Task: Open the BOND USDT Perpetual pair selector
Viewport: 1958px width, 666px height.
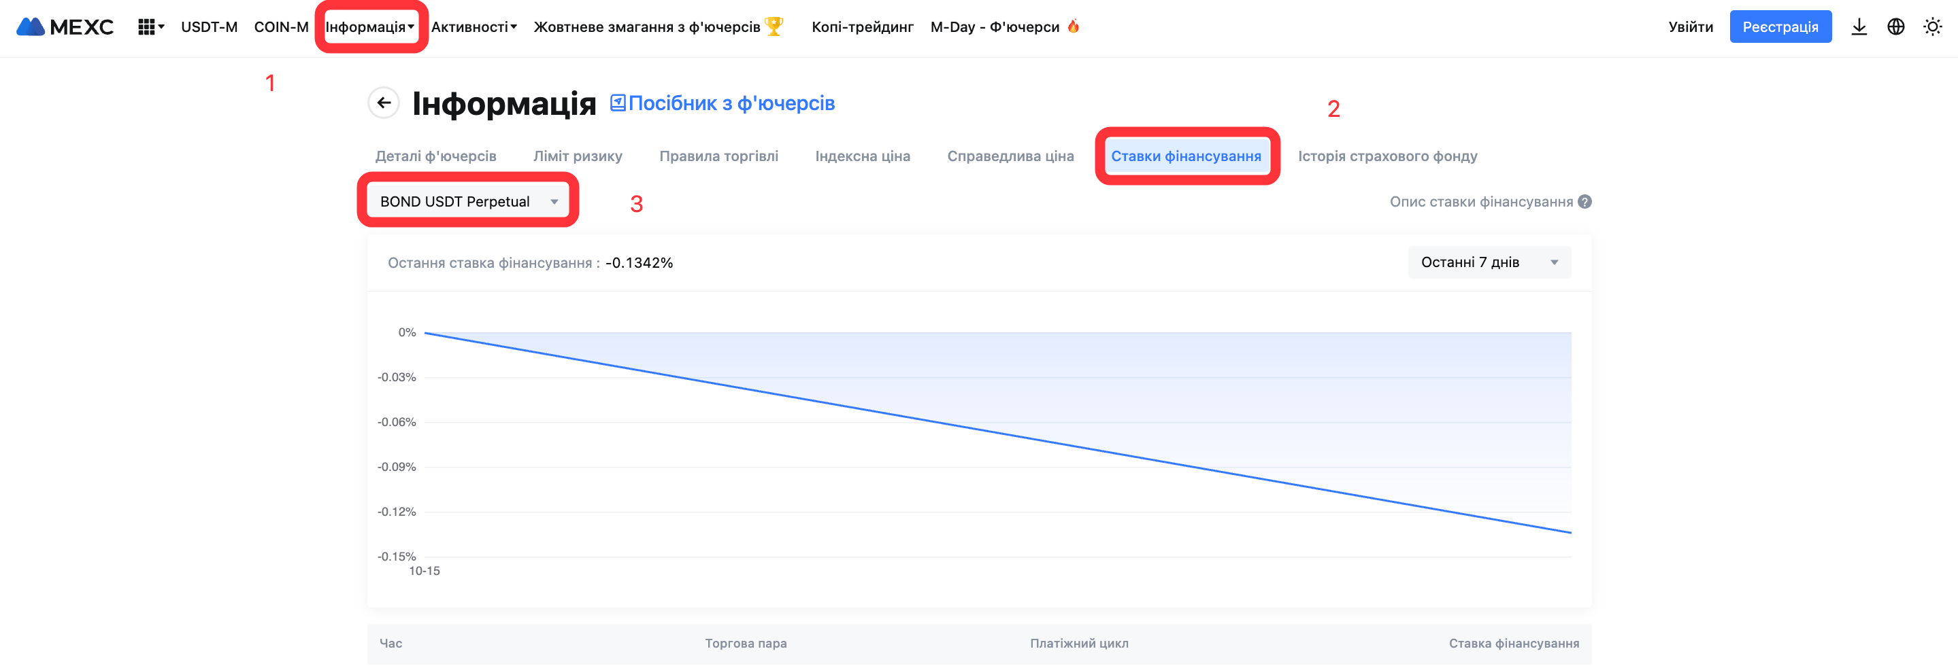Action: coord(468,202)
